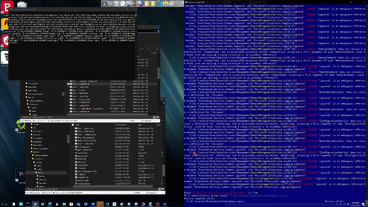The image size is (368, 207).
Task: Click the Windows orb in the top dock
Action: [104, 3]
